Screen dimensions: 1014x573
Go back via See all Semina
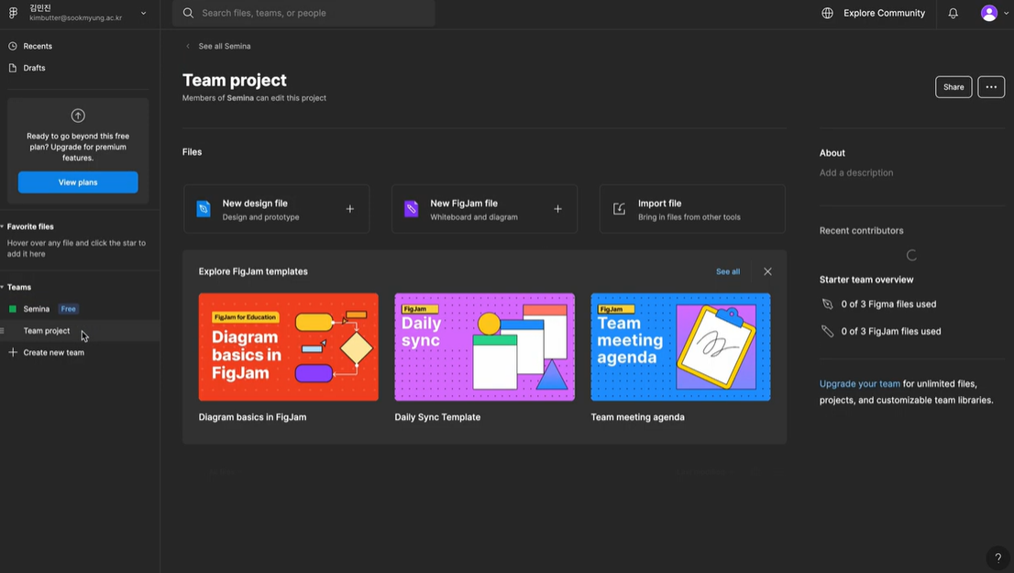click(225, 46)
